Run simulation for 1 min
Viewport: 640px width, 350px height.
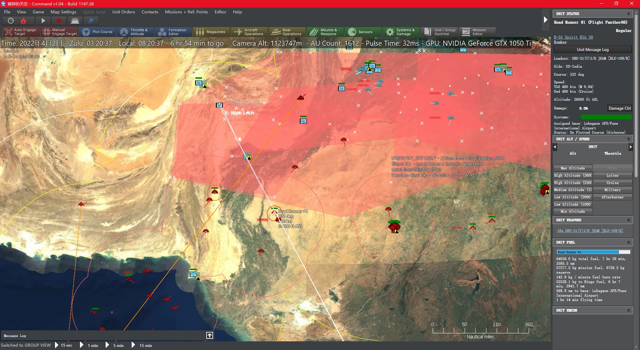click(89, 345)
